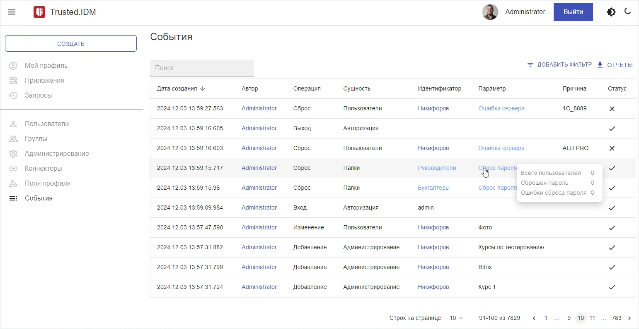
Task: Click the filter icon next to ДОБАВИТЬ ФИЛЬТР
Action: pyautogui.click(x=530, y=65)
